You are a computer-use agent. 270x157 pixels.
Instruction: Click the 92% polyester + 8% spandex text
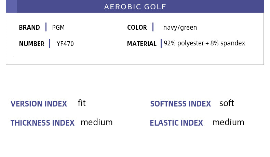coord(204,44)
